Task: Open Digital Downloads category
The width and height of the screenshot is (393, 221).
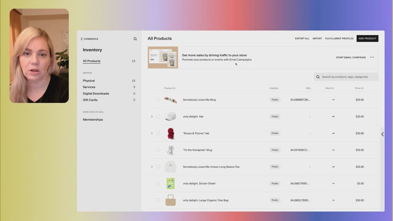Action: pos(96,93)
